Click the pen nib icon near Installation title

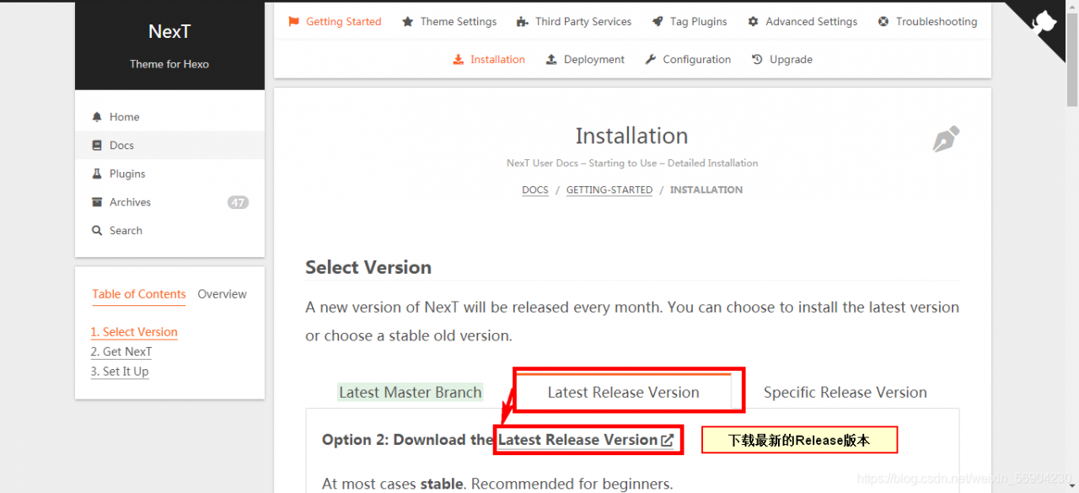[946, 139]
